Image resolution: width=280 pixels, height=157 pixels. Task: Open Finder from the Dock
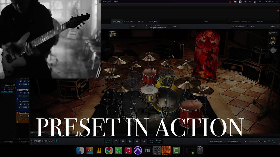[x=80, y=150]
